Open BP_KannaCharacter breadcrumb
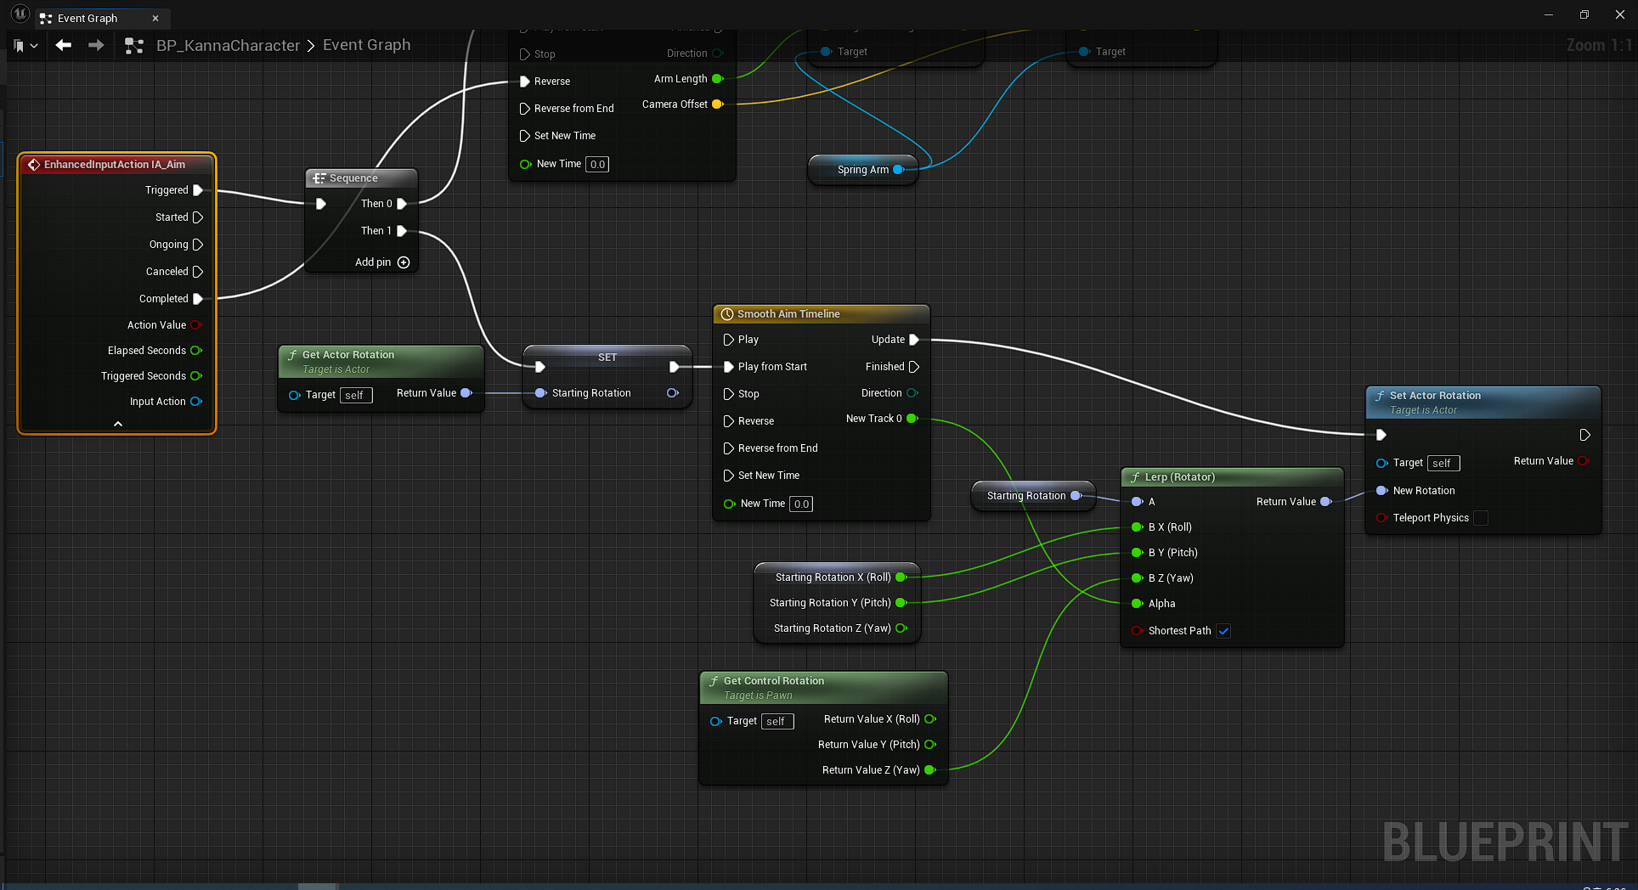This screenshot has width=1638, height=890. point(228,45)
